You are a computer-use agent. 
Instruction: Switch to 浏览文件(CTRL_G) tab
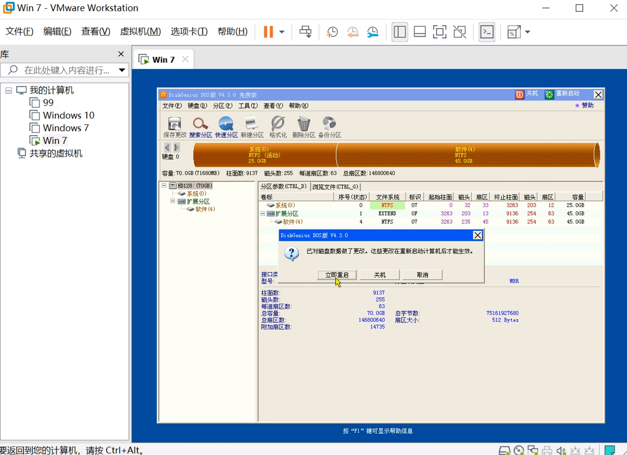tap(335, 187)
